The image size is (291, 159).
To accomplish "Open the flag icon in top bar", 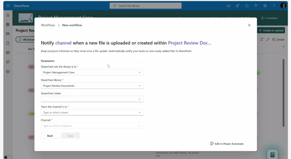I will pos(256,6).
